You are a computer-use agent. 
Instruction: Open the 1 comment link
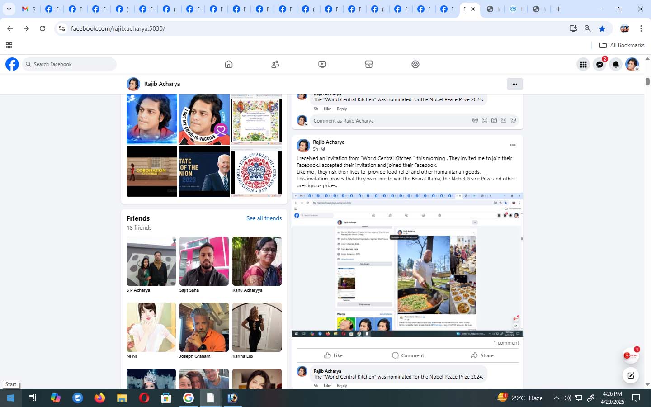click(506, 343)
